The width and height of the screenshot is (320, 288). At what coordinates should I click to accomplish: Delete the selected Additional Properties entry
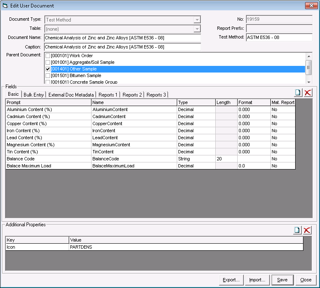[307, 230]
